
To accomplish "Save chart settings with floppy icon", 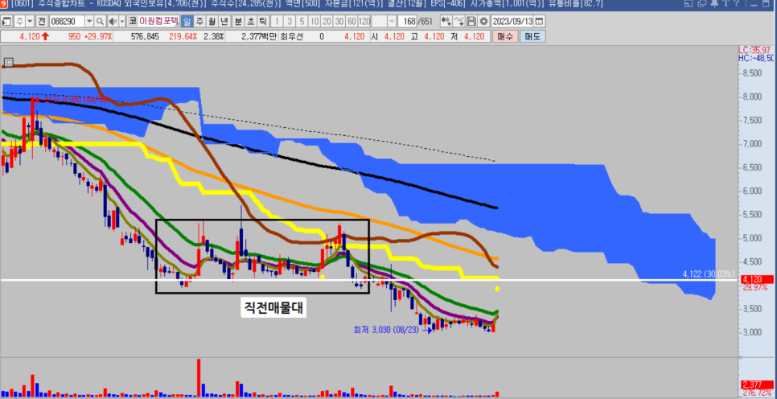I will (x=471, y=21).
